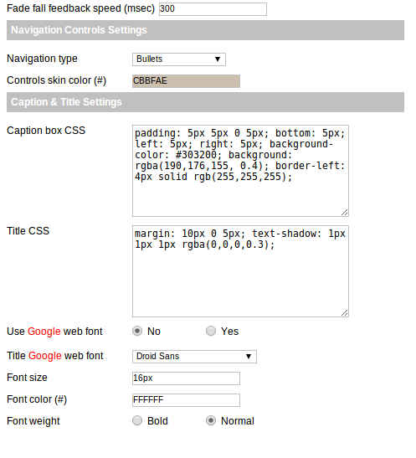Viewport: 416px width, 458px height.
Task: Click the Navigation Controls Settings header
Action: point(205,30)
